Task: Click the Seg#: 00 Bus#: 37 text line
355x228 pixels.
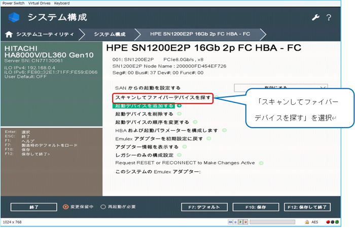Action: (x=158, y=72)
